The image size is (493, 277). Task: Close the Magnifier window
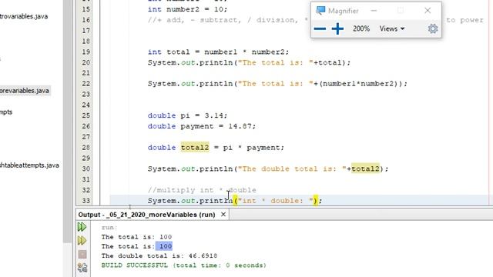pos(428,11)
